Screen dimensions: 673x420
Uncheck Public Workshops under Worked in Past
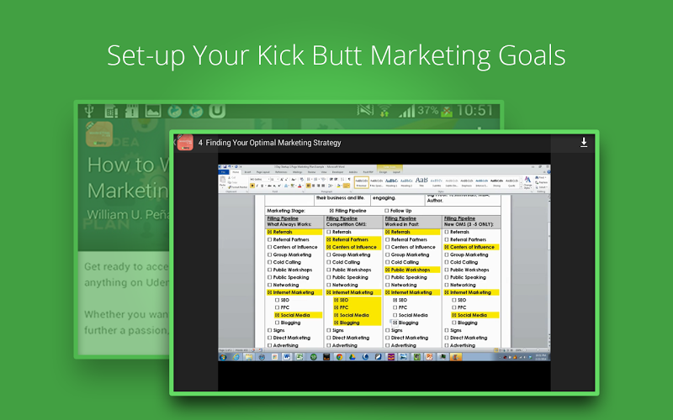click(388, 270)
